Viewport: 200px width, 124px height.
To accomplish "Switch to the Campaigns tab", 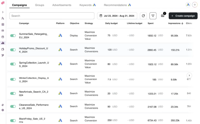I will click(x=19, y=5).
